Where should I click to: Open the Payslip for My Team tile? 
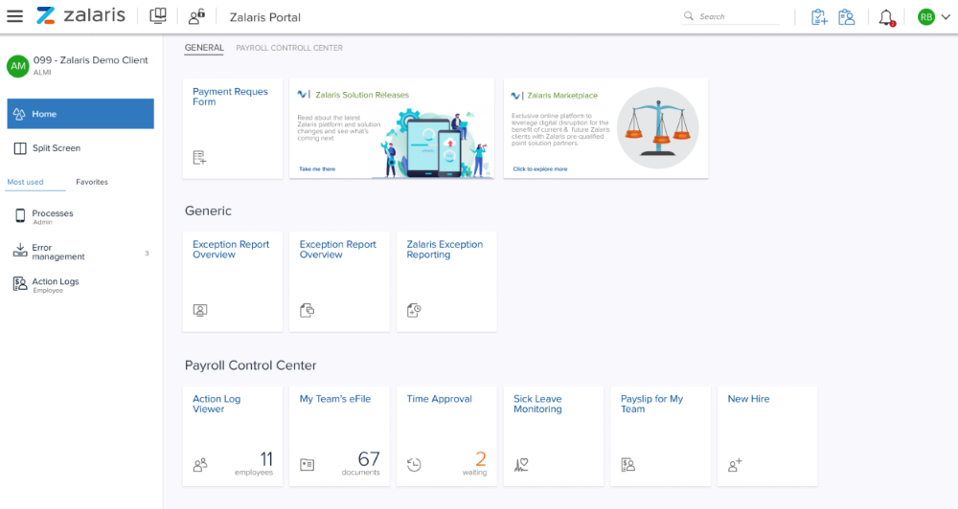[660, 435]
